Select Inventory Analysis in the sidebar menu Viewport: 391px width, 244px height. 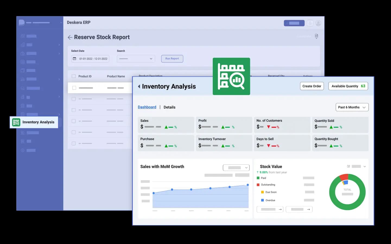[34, 122]
